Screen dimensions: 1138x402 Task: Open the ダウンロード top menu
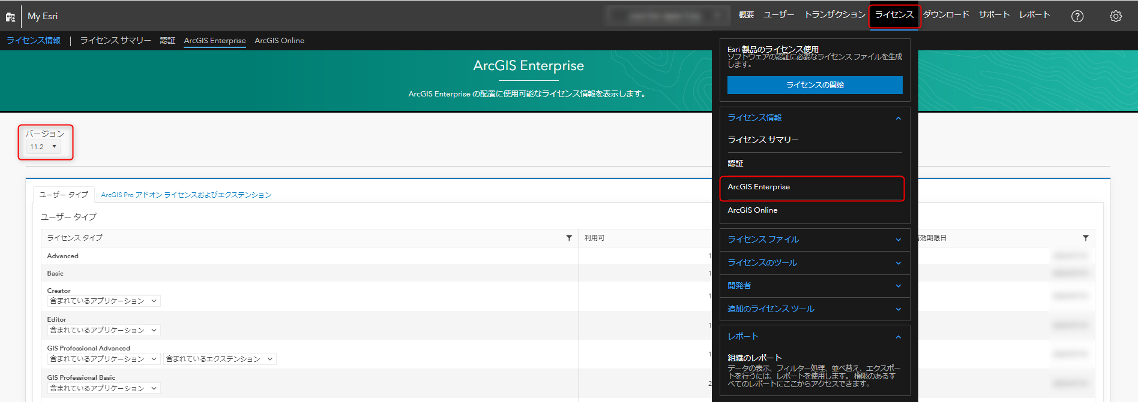[x=946, y=15]
